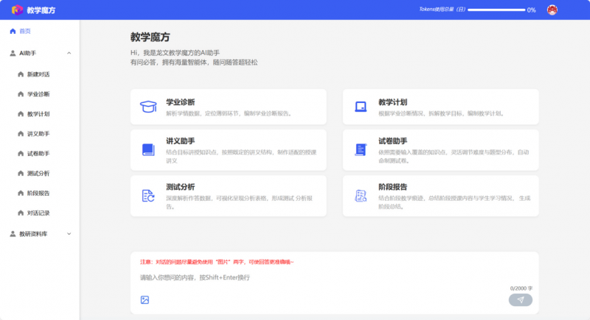Open 试卷助手 in the sidebar
Viewport: 590px width, 320px height.
38,154
